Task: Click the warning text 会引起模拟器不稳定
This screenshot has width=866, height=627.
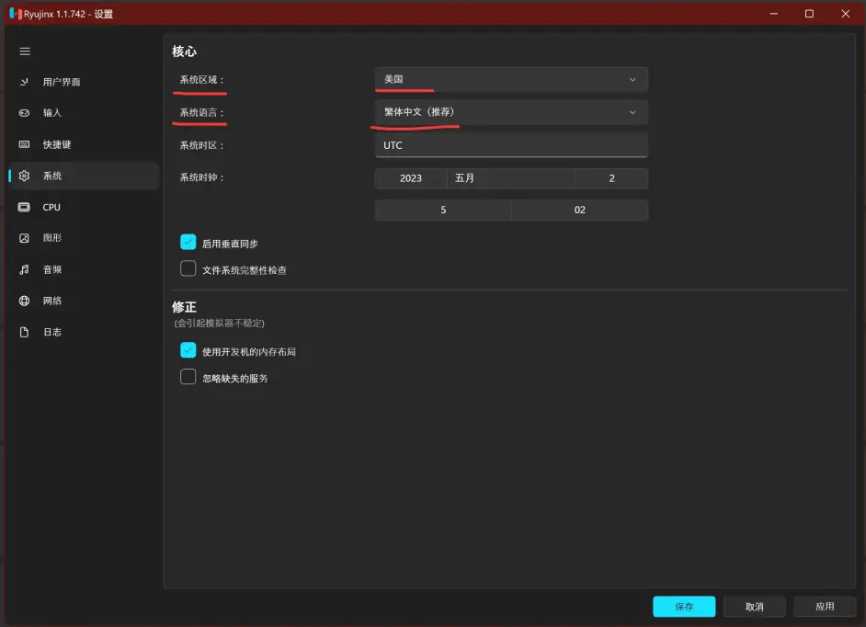Action: [220, 324]
